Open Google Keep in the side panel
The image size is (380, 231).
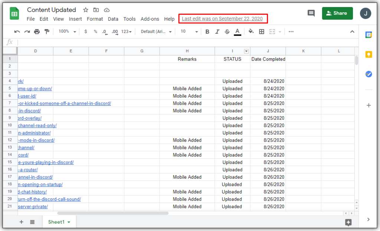[368, 54]
